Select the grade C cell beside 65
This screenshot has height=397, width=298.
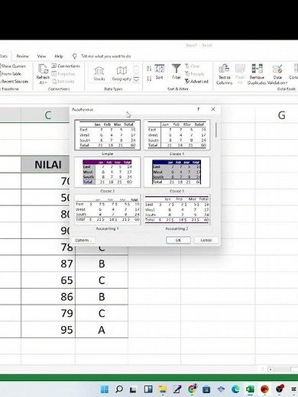[102, 280]
